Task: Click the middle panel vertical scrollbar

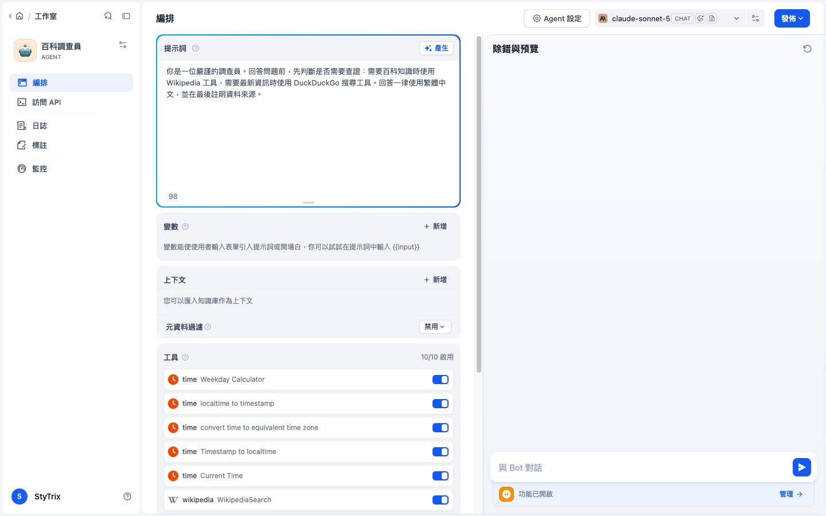Action: tap(479, 205)
